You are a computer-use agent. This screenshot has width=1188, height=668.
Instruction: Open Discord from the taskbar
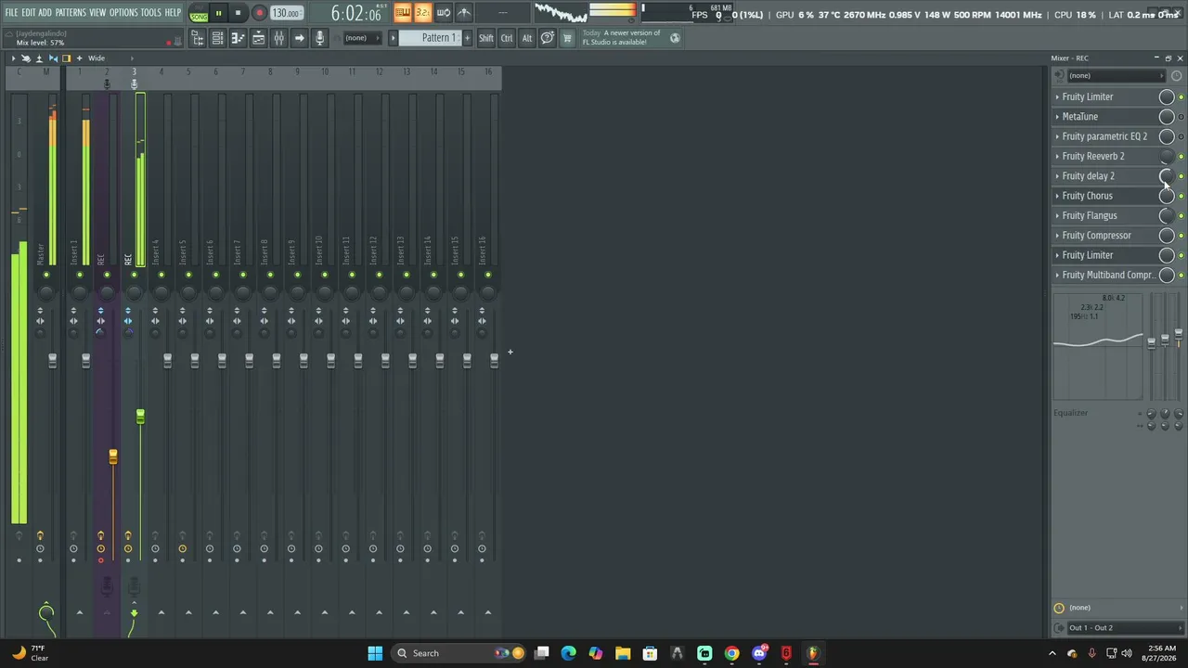point(759,653)
